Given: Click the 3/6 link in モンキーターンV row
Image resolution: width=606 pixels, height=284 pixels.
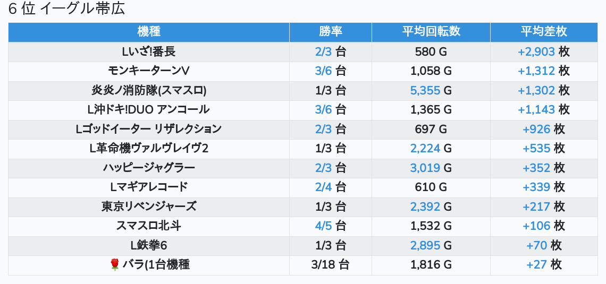Looking at the screenshot, I should 323,71.
